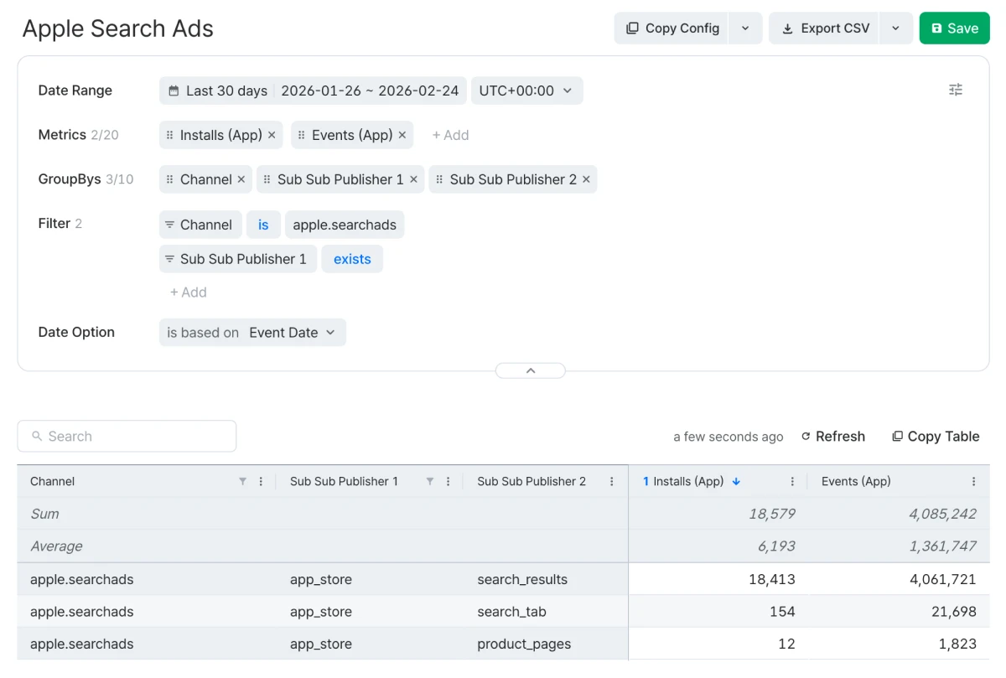Image resolution: width=1006 pixels, height=678 pixels.
Task: Add a new metric
Action: (x=450, y=135)
